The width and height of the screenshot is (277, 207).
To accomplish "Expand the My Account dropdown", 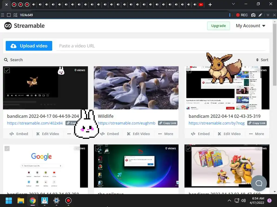I will pos(250,26).
